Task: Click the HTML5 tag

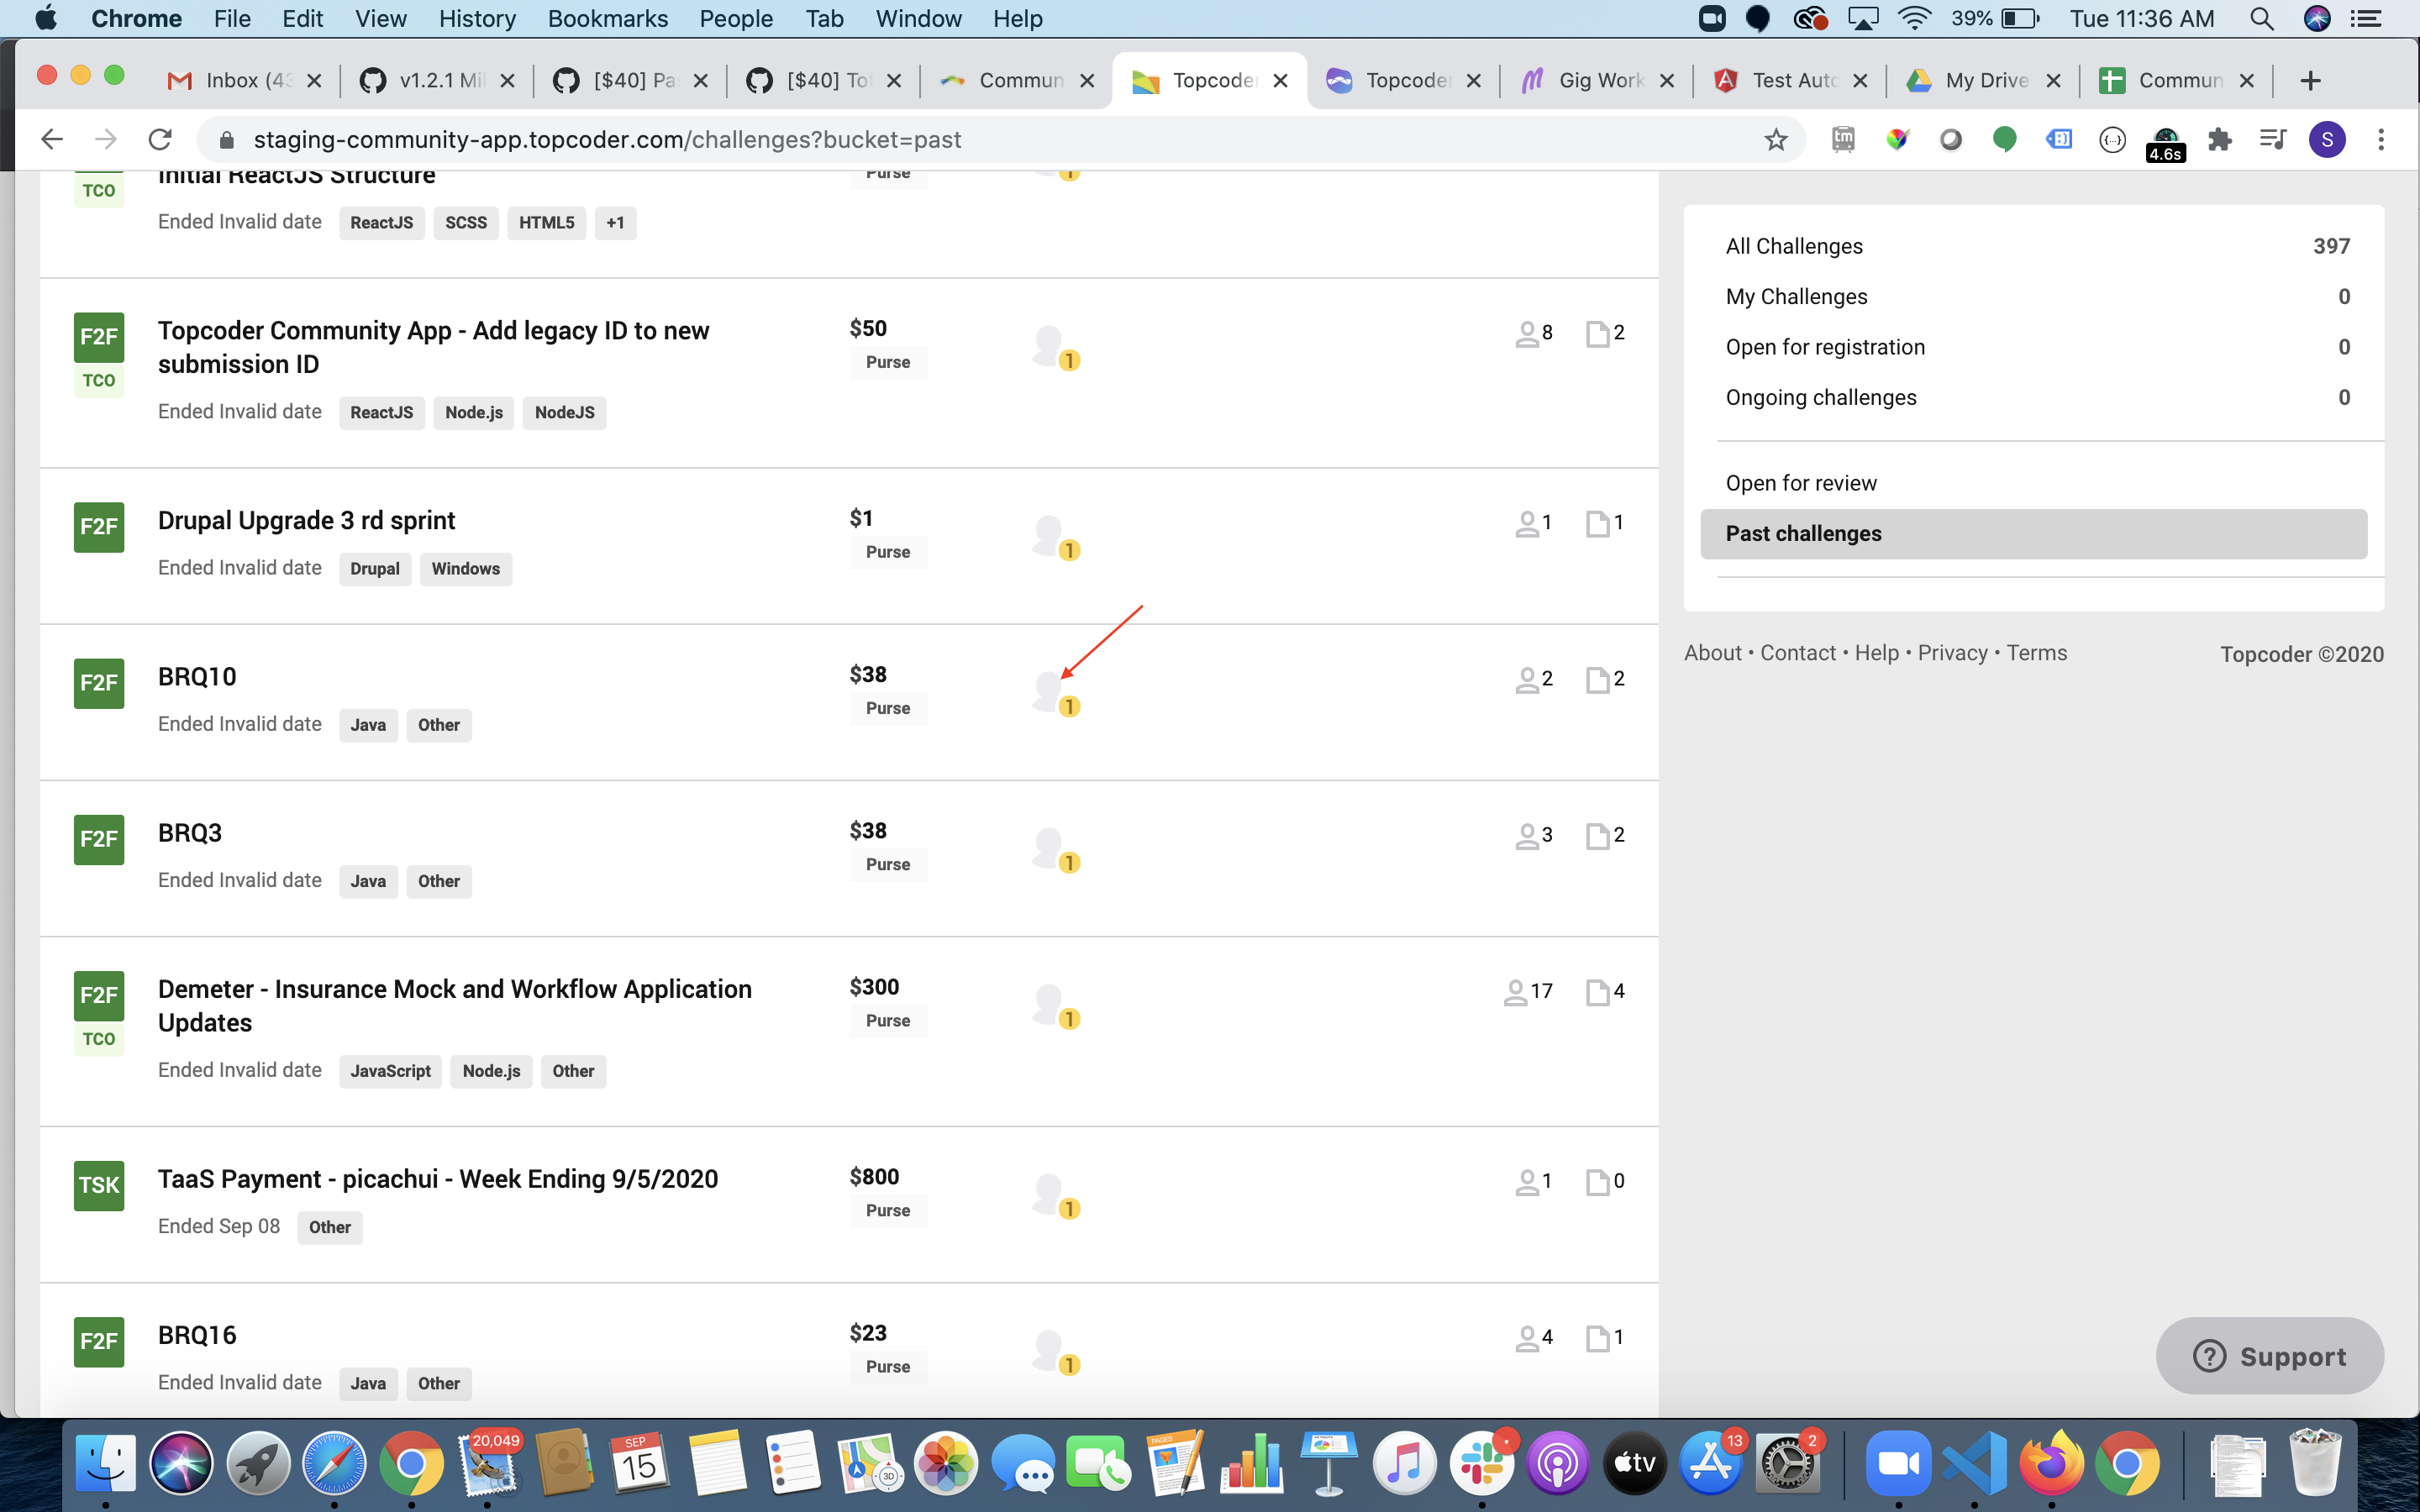Action: 546,223
